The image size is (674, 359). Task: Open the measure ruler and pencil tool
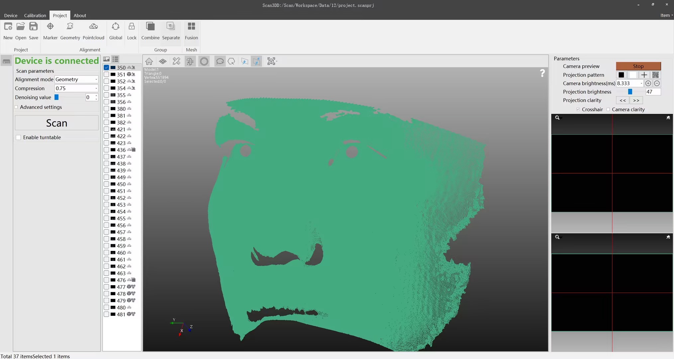pos(176,61)
